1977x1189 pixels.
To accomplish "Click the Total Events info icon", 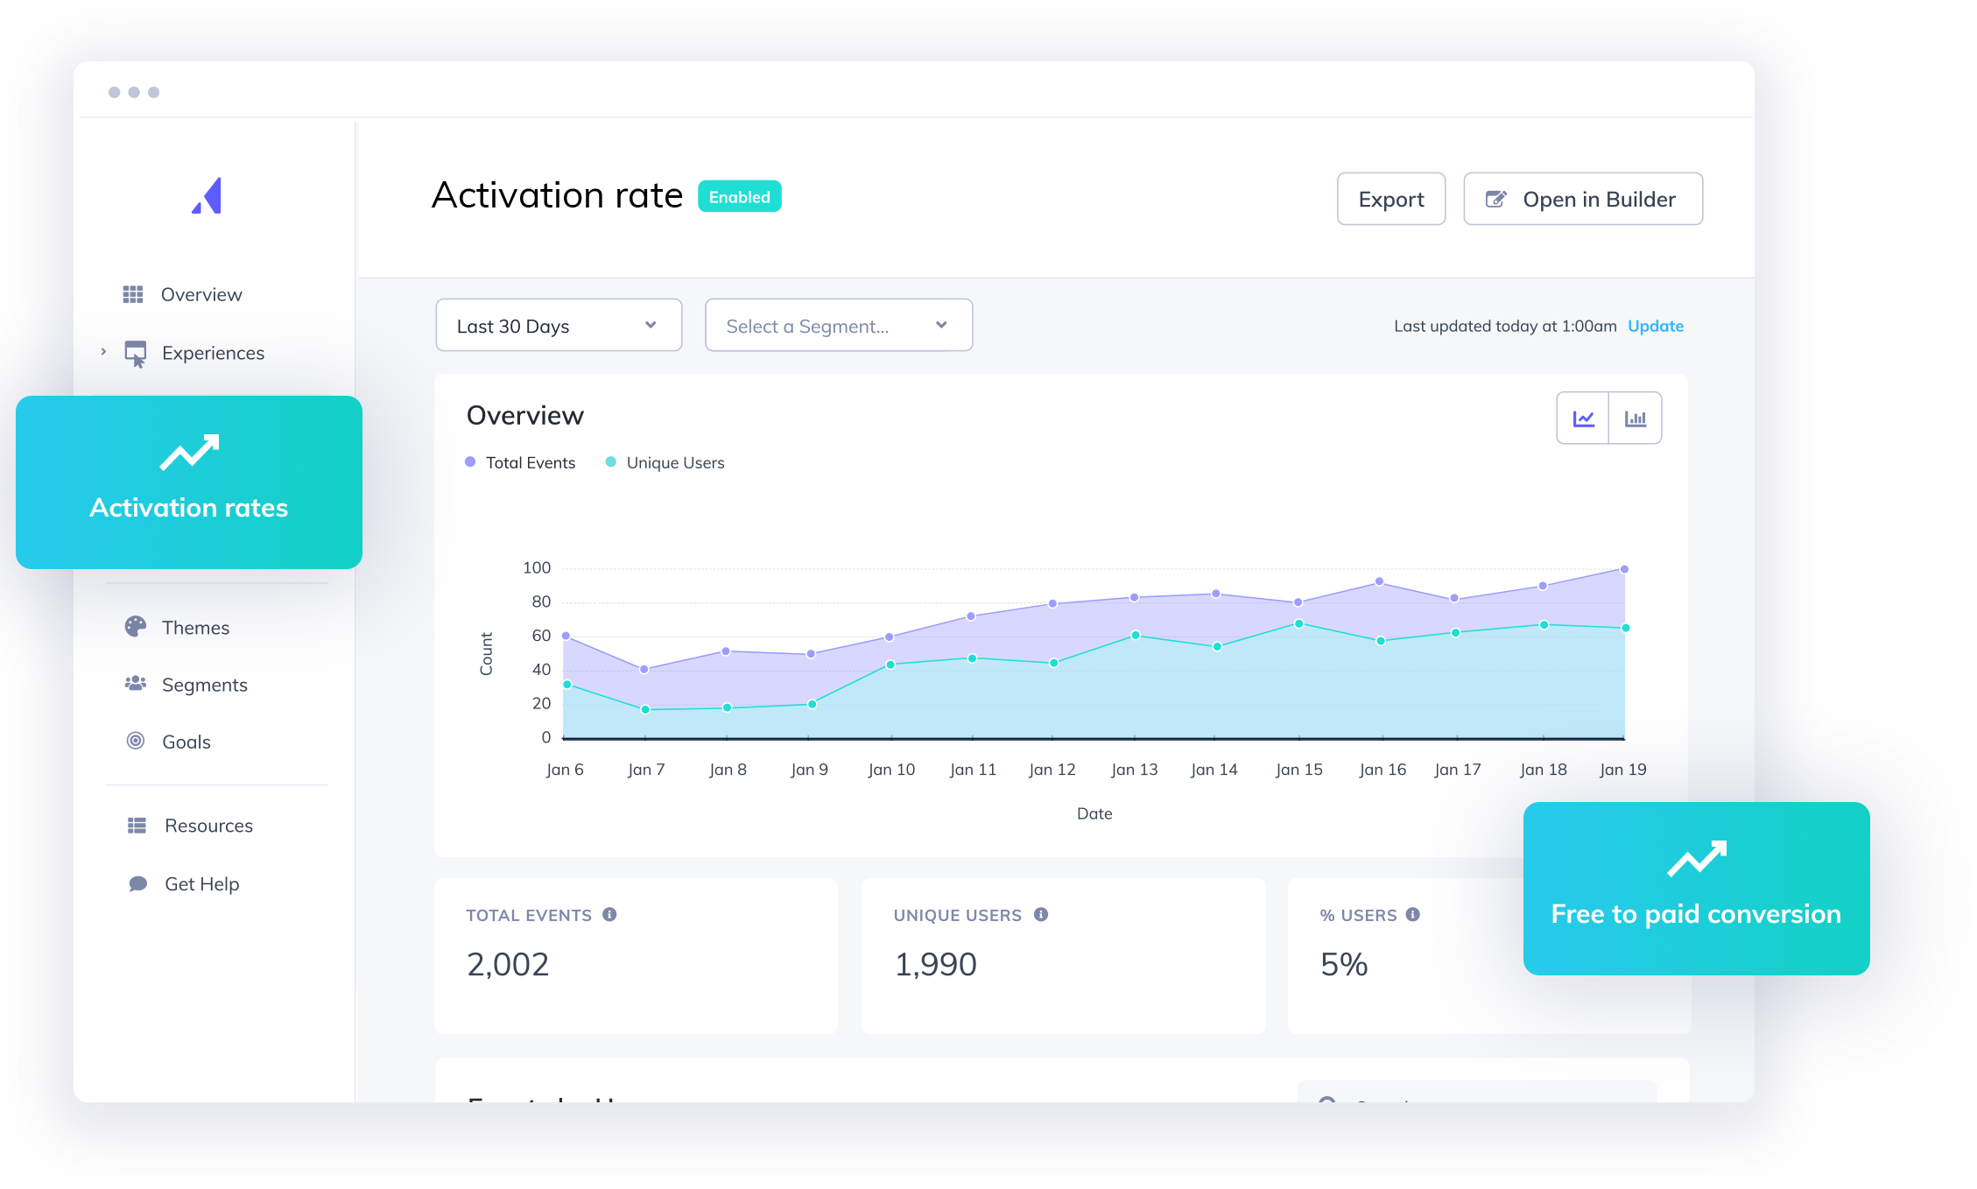I will click(610, 914).
